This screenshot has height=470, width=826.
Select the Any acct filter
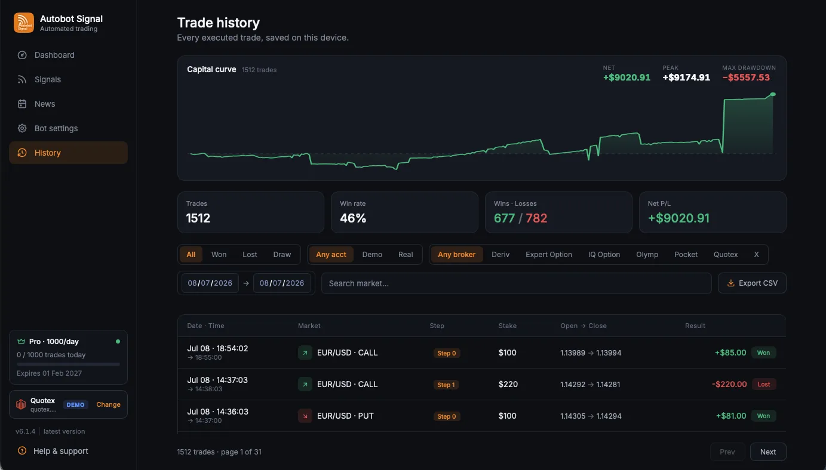coord(331,254)
